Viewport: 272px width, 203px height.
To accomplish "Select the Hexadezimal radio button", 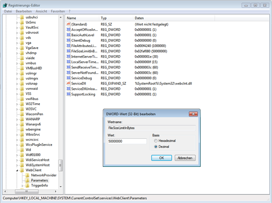I will tap(156, 141).
